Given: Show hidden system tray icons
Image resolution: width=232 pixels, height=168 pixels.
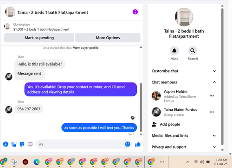Looking at the screenshot, I should pos(188,162).
